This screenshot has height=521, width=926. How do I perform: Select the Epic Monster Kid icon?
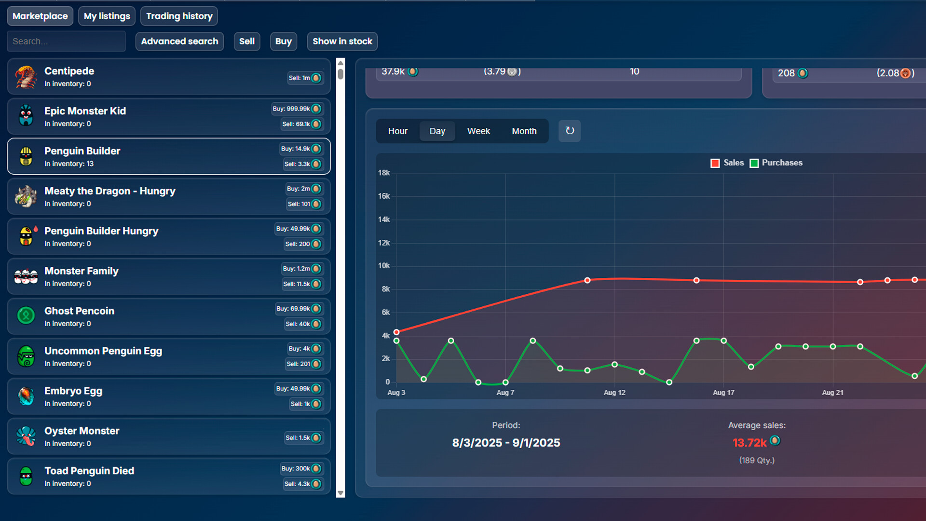26,116
